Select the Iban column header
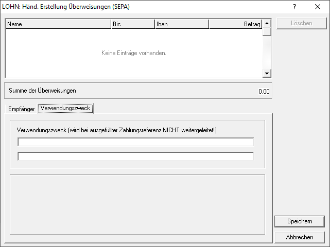 181,24
